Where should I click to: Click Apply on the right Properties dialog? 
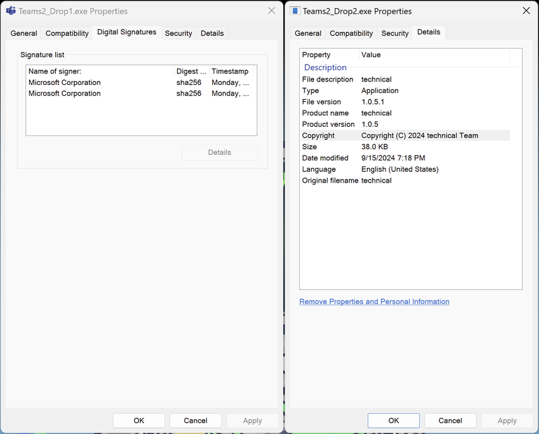pyautogui.click(x=507, y=420)
